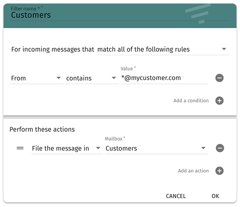Click the arrow beside the match rules selector

click(x=224, y=49)
